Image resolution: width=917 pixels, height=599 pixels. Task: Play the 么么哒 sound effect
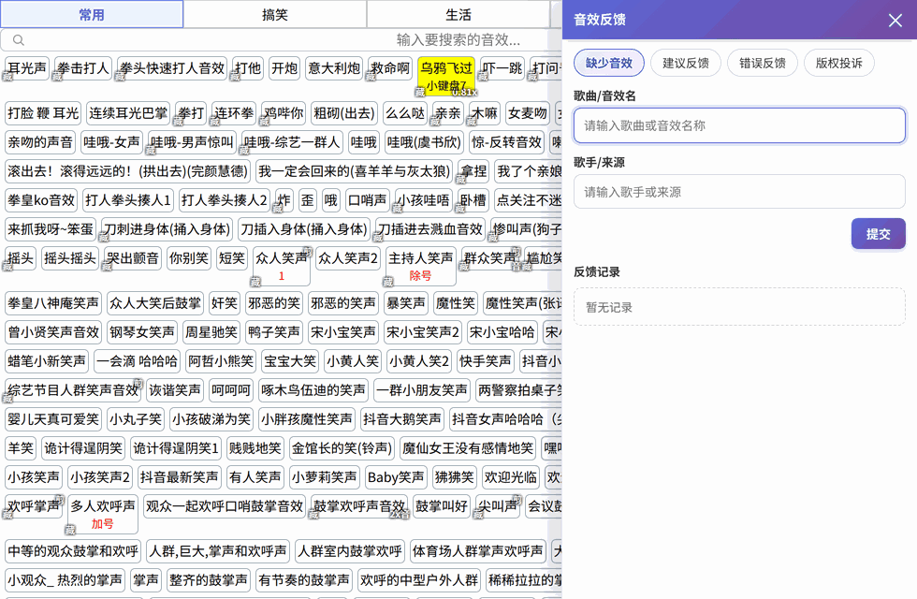(405, 113)
